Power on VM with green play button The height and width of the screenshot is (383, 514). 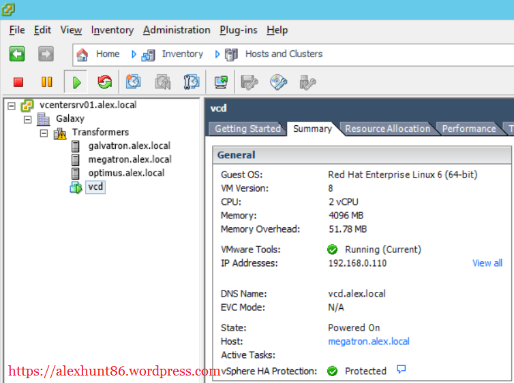point(76,82)
